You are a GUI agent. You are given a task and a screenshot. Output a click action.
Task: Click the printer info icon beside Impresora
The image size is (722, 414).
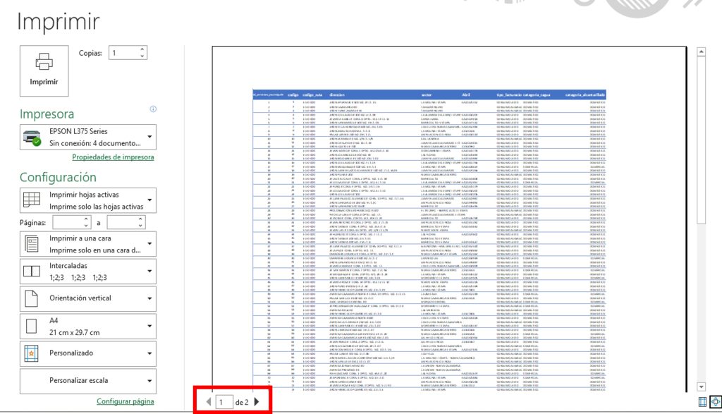pos(153,109)
